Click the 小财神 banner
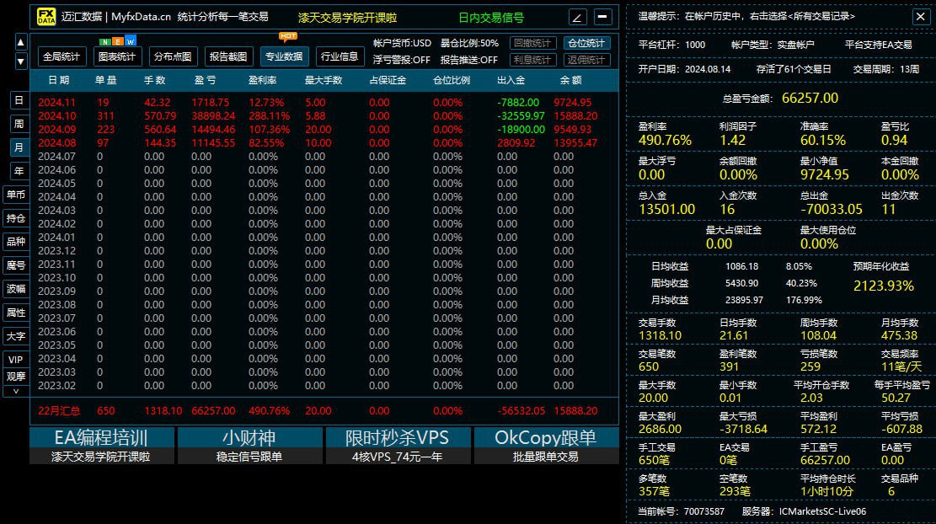 pyautogui.click(x=249, y=445)
